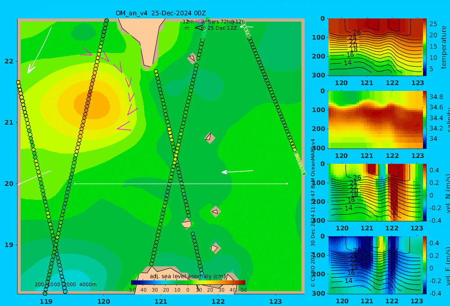450x306 pixels.
Task: Click the island diamond near 19.5°N, 122°E
Action: pyautogui.click(x=216, y=211)
